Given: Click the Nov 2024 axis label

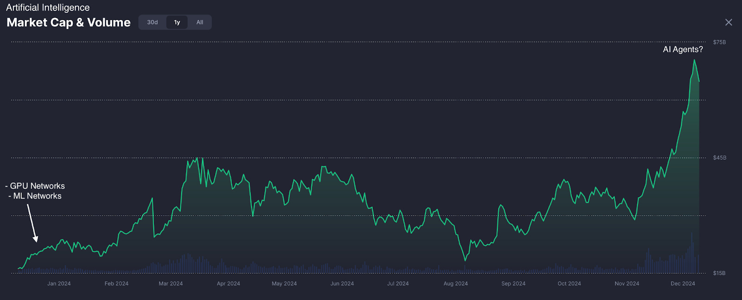Looking at the screenshot, I should pos(627,284).
